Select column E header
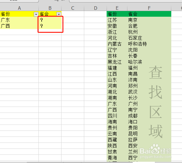182x163 pixels. [x=117, y=8]
